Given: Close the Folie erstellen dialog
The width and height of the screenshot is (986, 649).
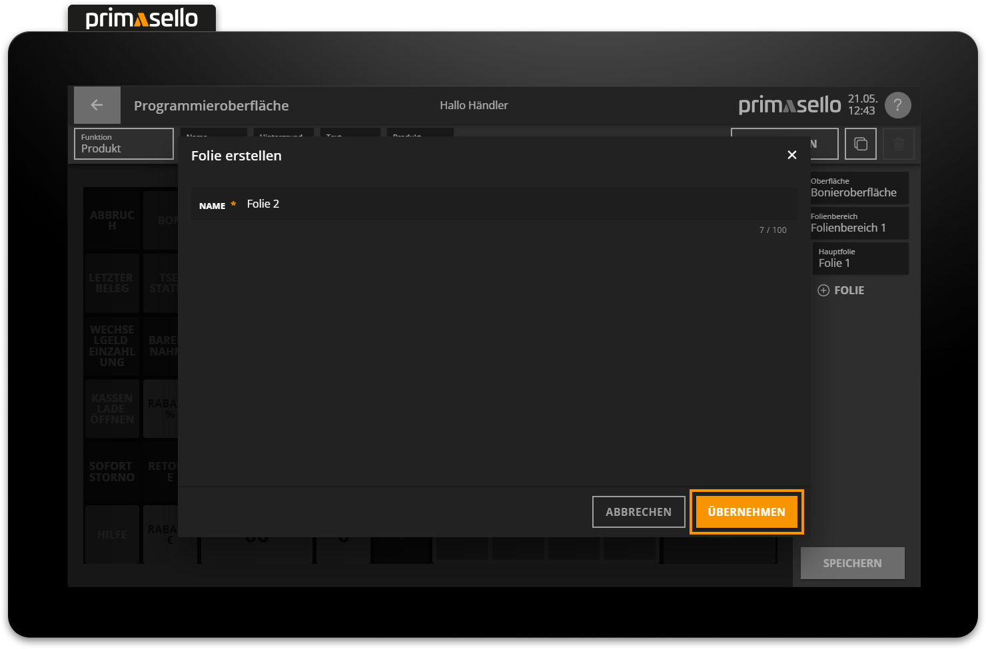Looking at the screenshot, I should click(x=791, y=155).
